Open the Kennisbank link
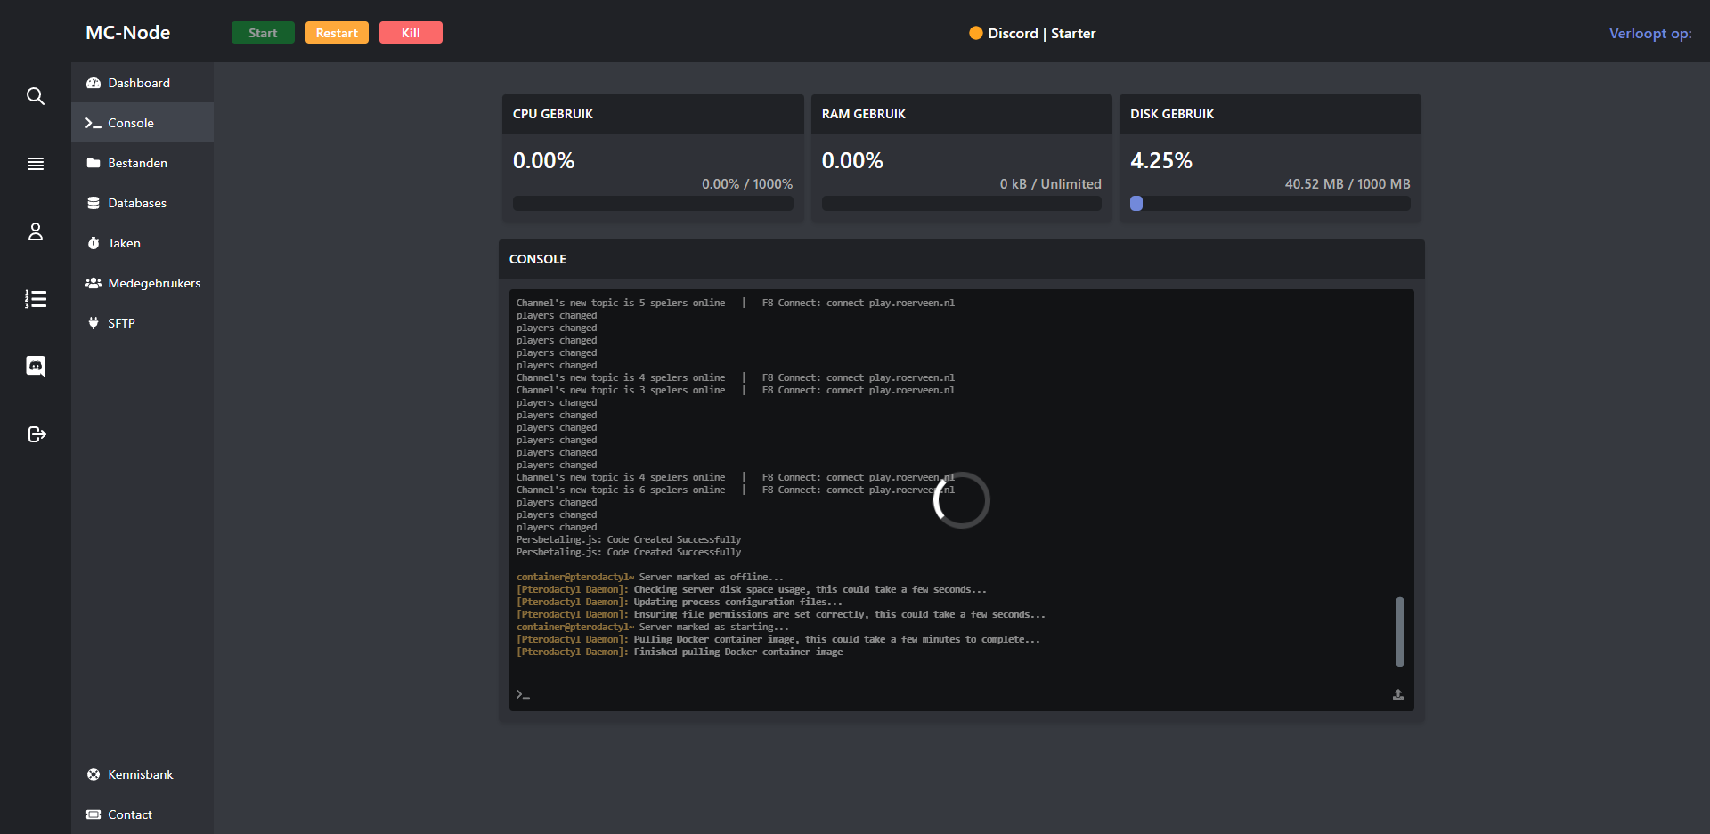 tap(140, 774)
